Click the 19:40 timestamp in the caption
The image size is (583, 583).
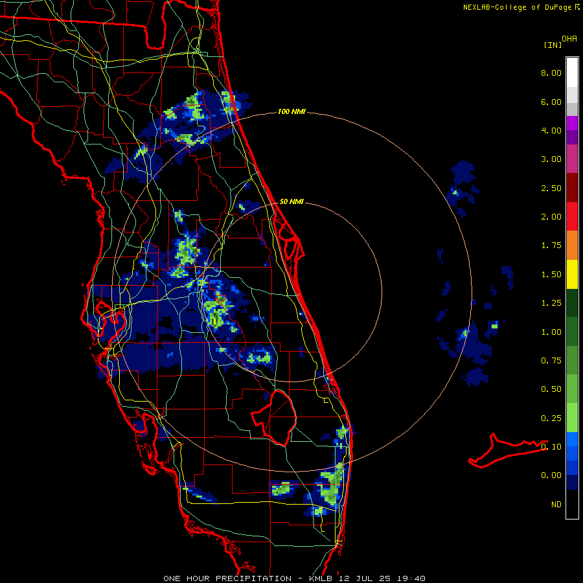tap(411, 578)
